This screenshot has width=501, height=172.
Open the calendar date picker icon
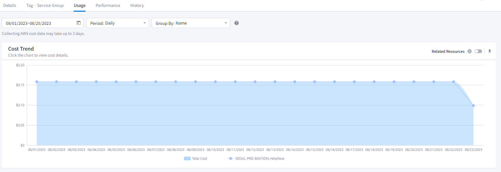[79, 23]
